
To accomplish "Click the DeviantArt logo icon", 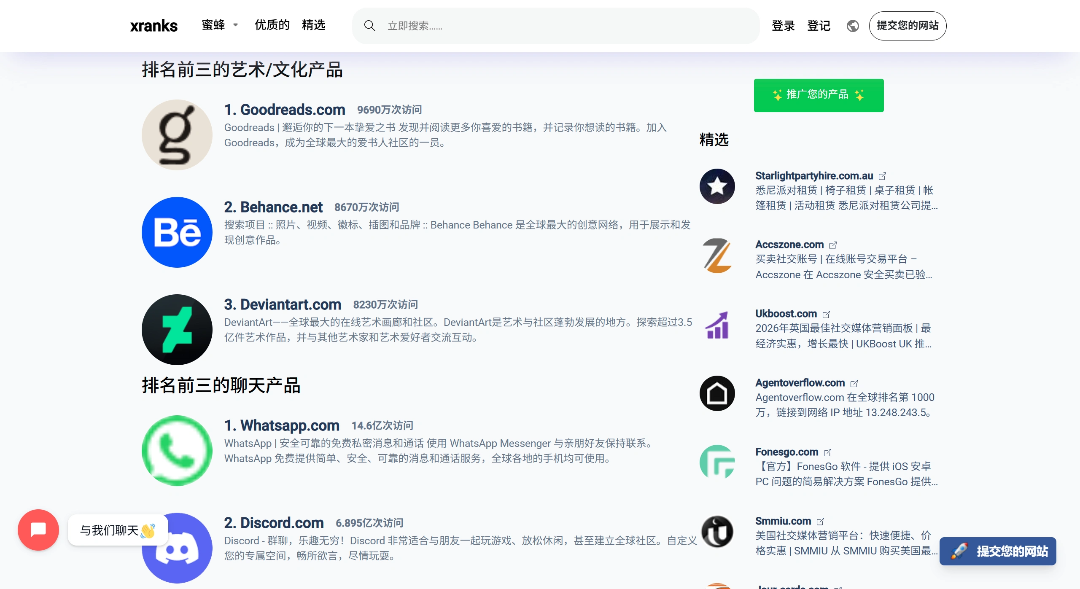I will pyautogui.click(x=177, y=330).
